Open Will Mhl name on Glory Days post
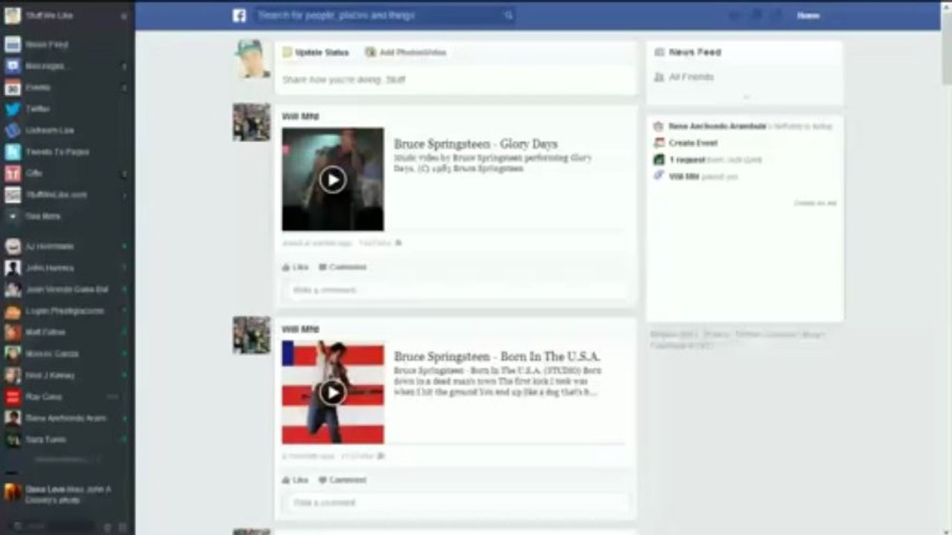The image size is (952, 535). pos(300,117)
